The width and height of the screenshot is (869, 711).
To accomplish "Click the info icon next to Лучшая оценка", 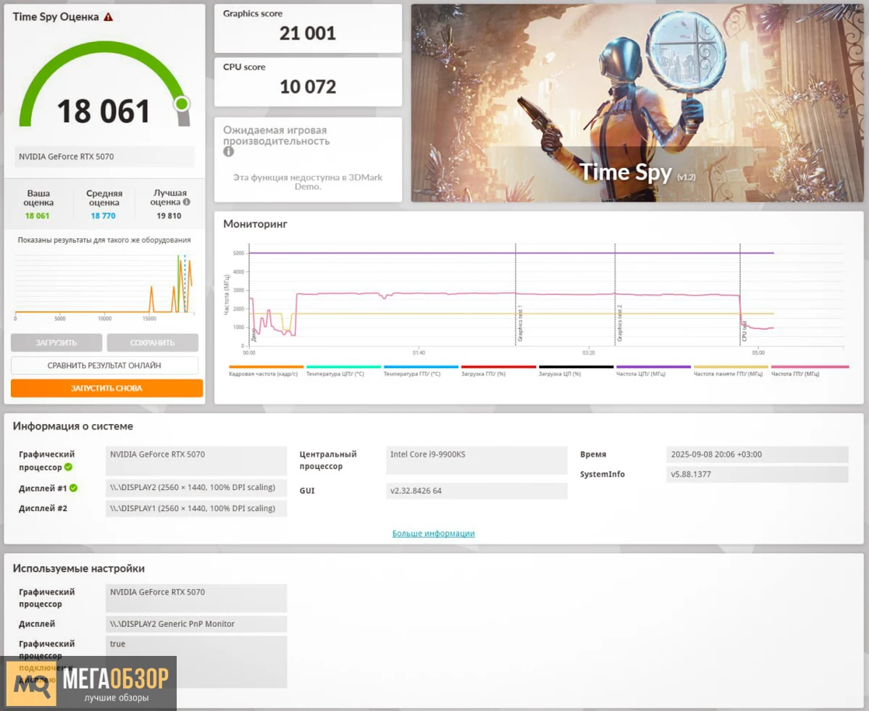I will coord(187,203).
